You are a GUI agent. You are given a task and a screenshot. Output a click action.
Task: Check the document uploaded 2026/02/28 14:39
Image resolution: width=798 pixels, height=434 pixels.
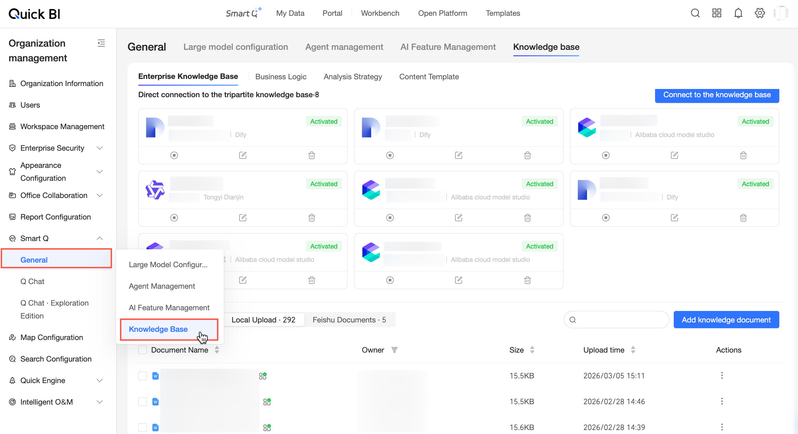pyautogui.click(x=143, y=428)
